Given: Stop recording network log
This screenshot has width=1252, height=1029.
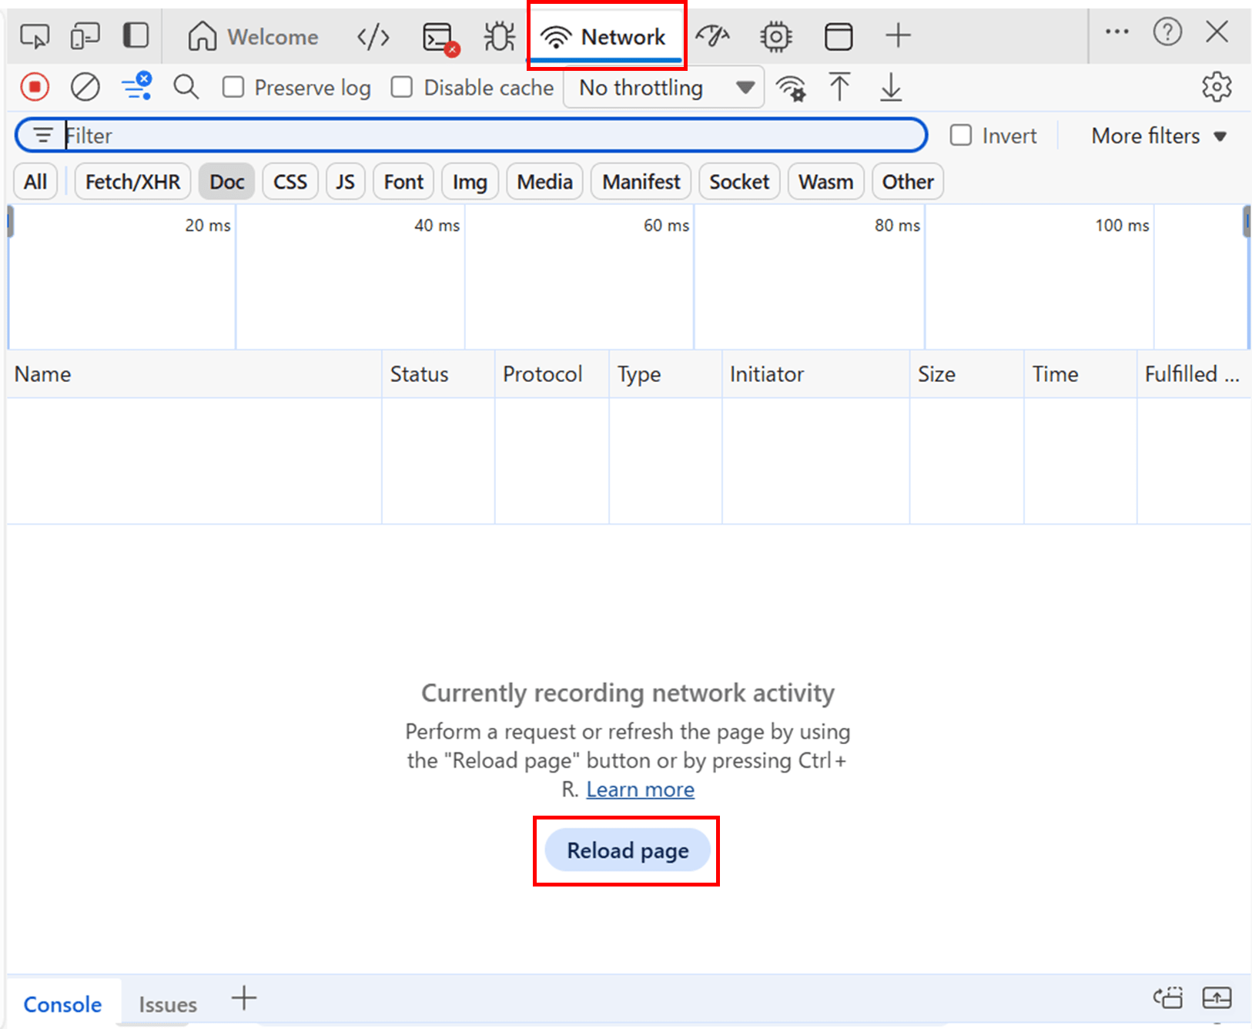Looking at the screenshot, I should [35, 87].
